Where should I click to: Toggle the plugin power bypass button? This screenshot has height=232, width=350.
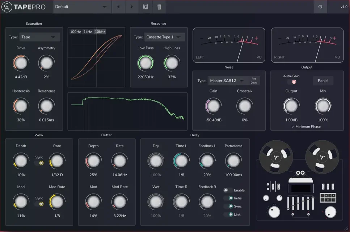pyautogui.click(x=320, y=7)
